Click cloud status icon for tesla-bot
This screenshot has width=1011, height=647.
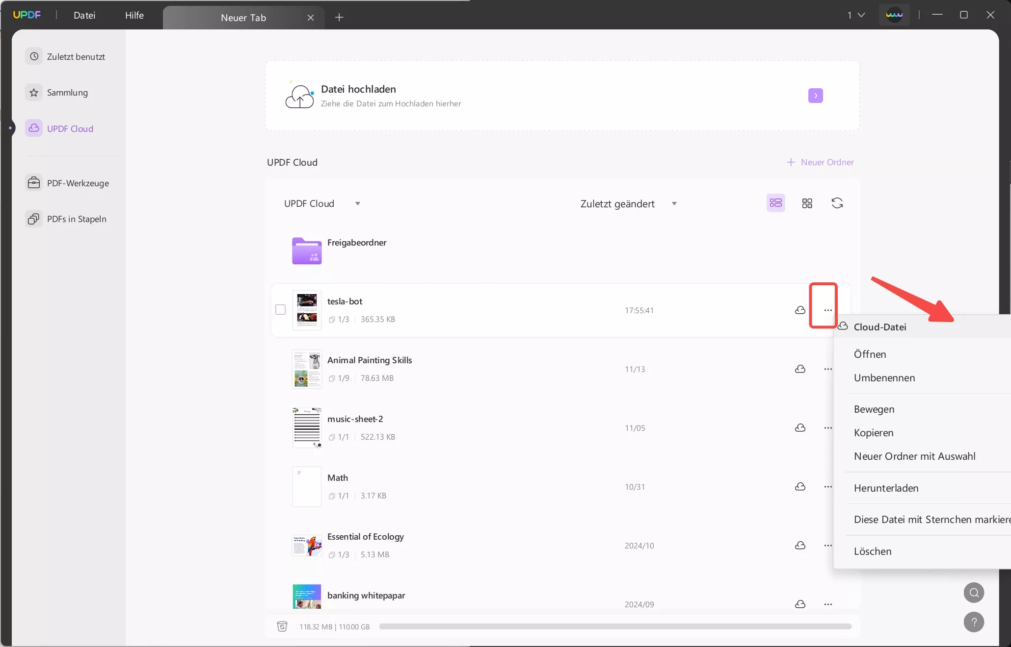(800, 310)
